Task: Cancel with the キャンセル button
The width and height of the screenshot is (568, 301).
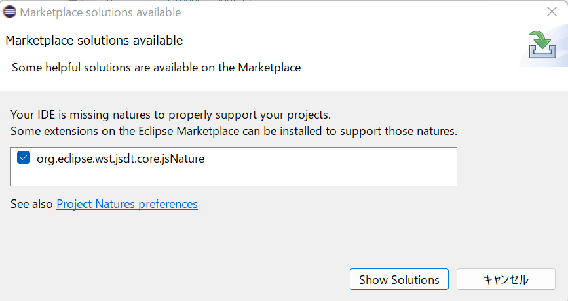Action: point(505,279)
